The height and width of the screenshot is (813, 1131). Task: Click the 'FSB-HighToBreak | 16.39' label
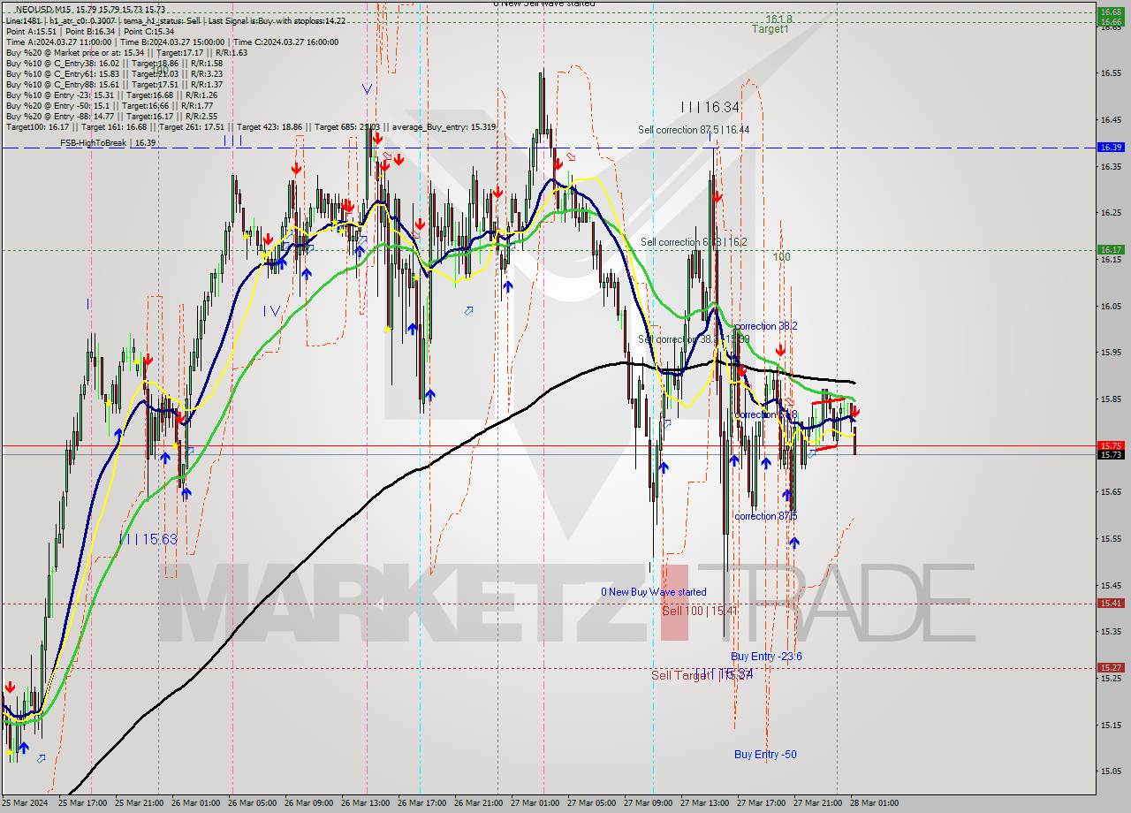tap(108, 142)
